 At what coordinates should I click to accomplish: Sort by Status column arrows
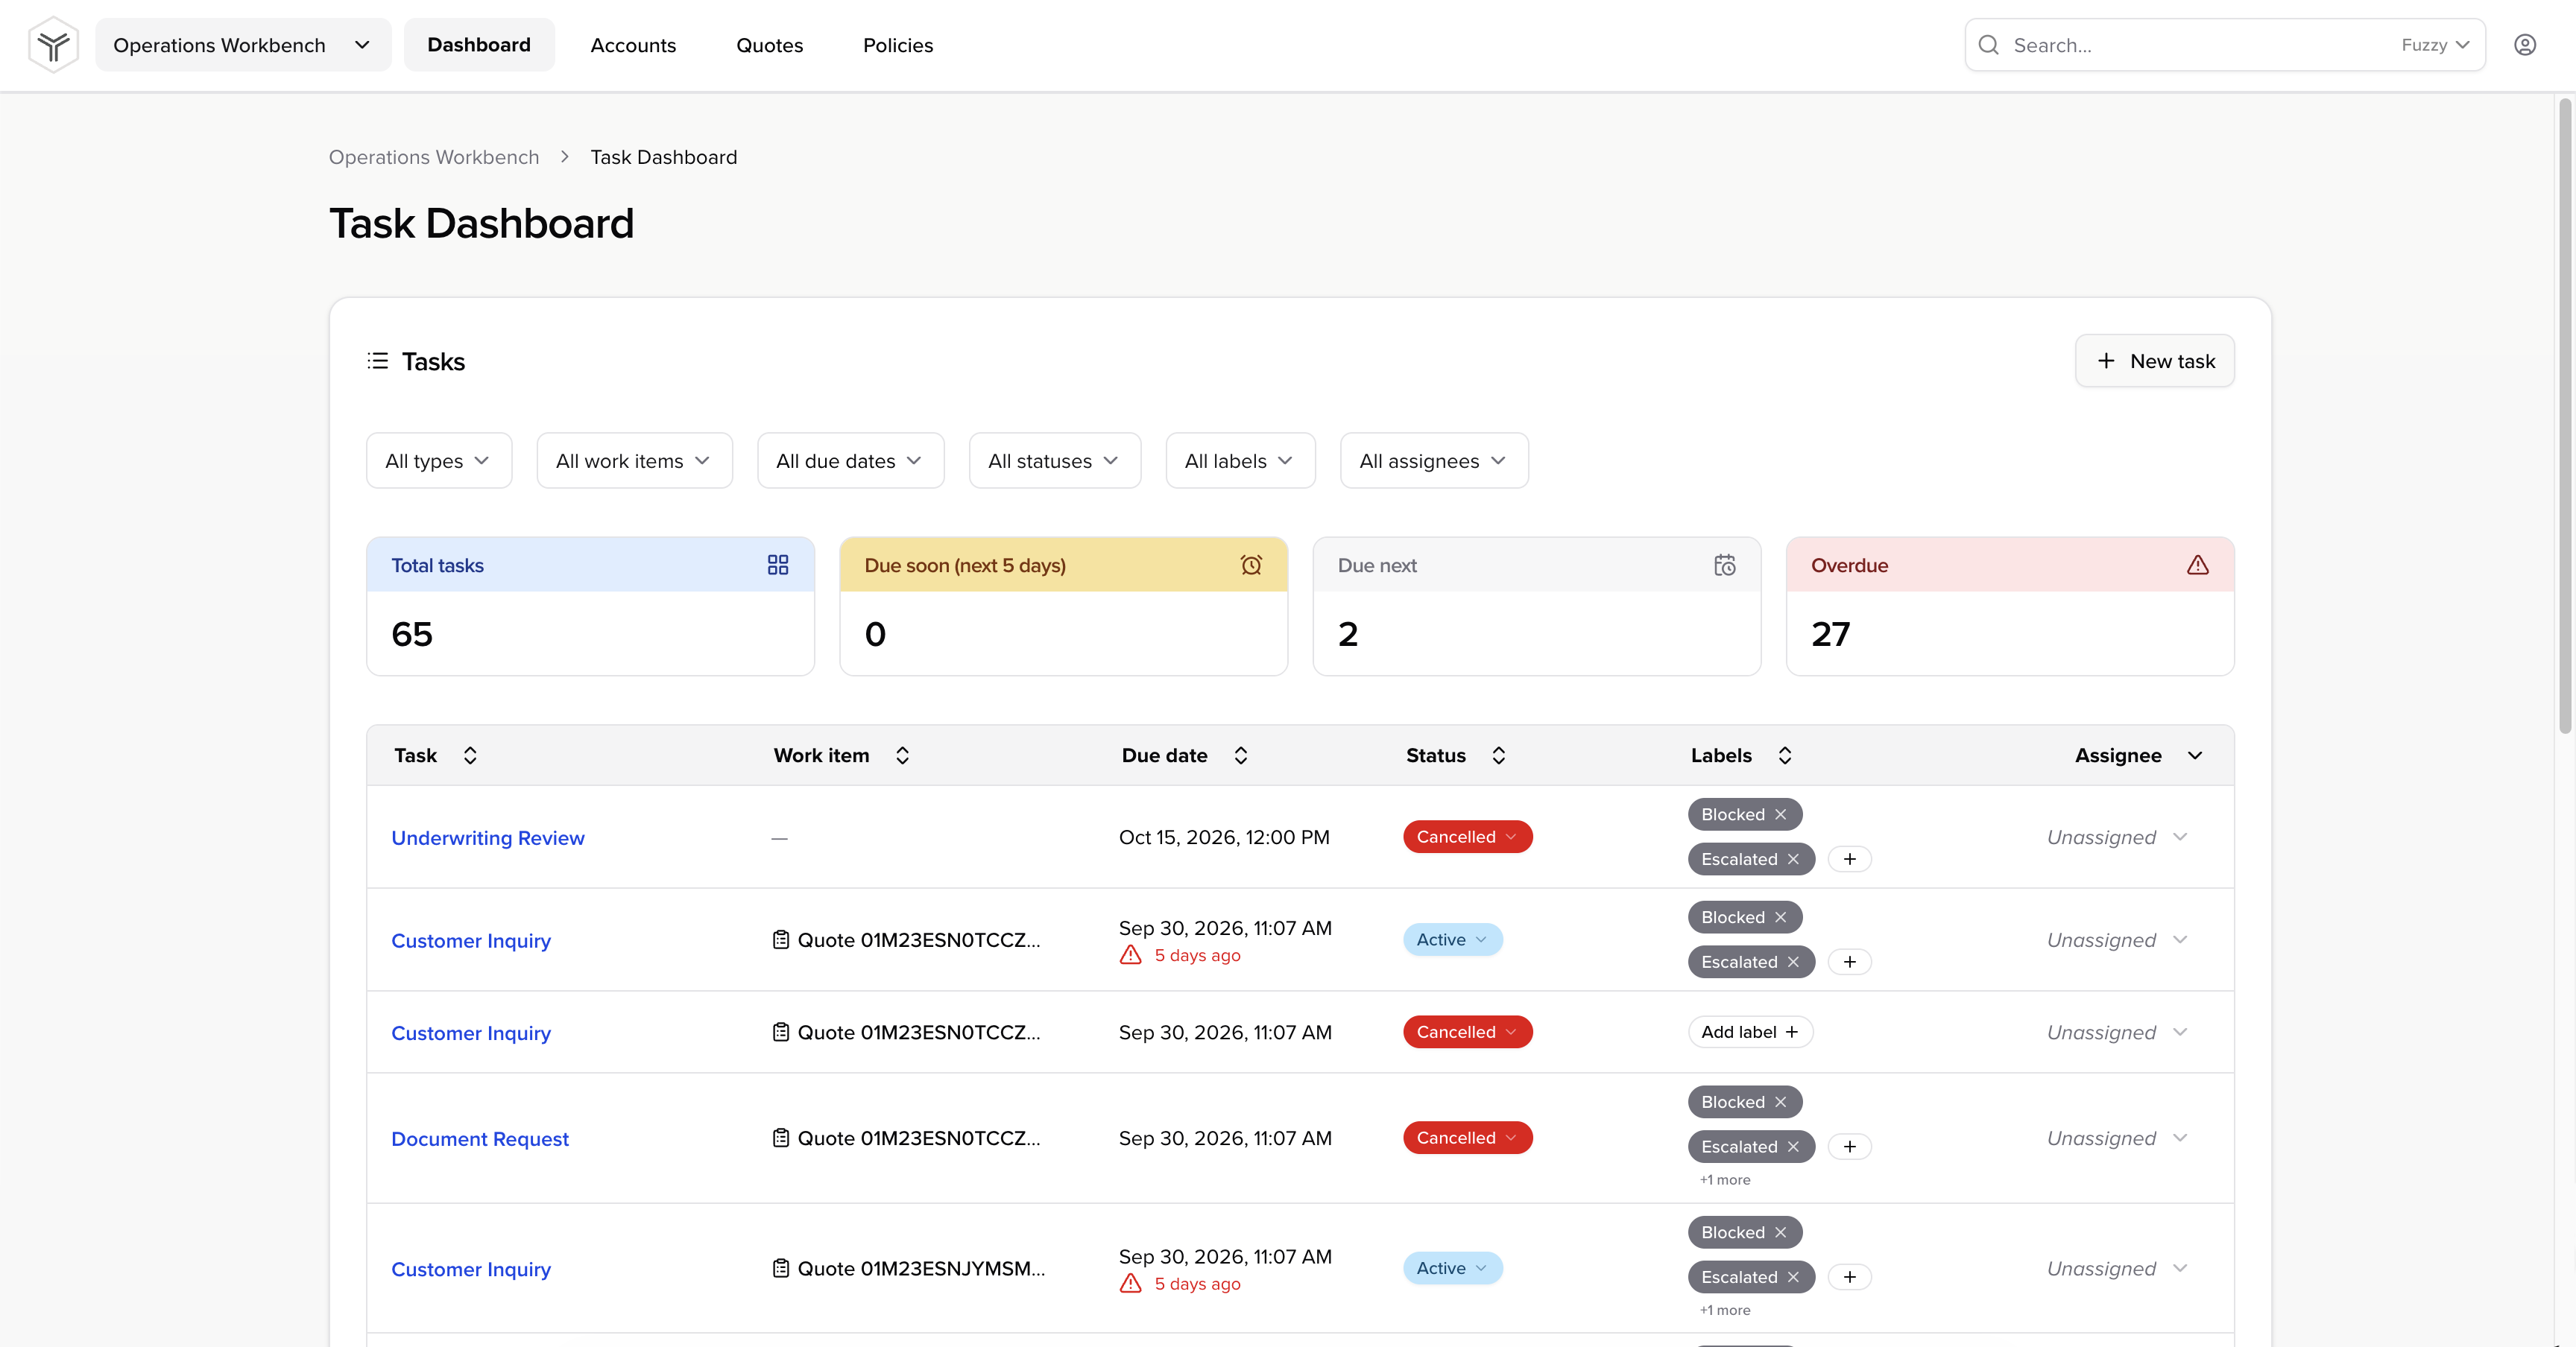1498,755
